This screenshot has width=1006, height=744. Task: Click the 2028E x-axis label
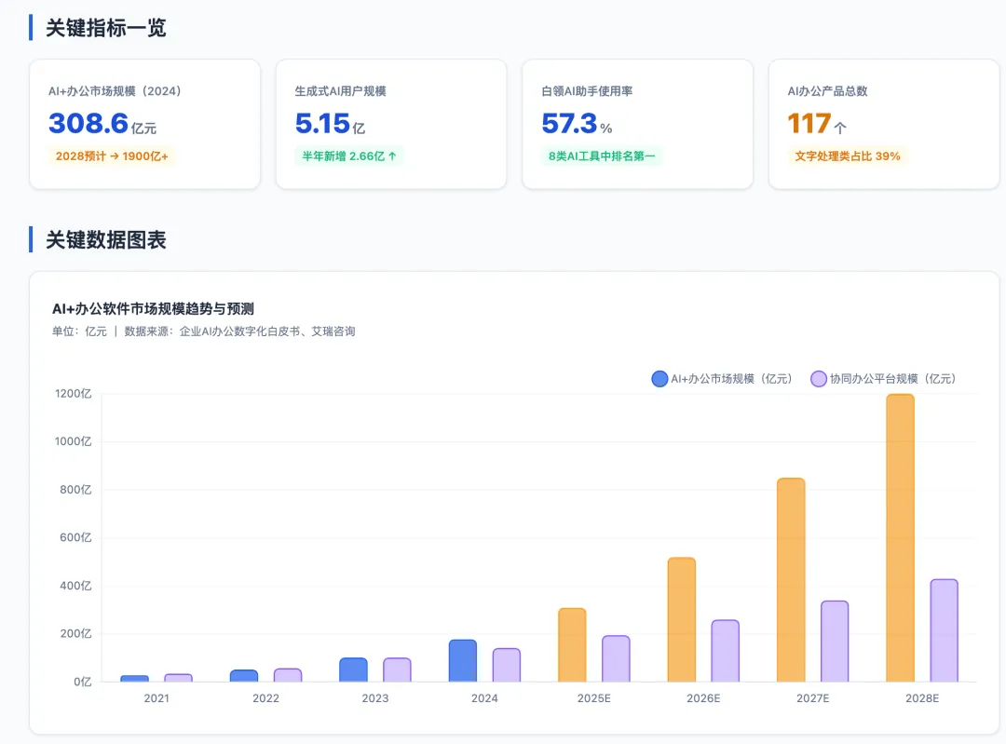[922, 697]
